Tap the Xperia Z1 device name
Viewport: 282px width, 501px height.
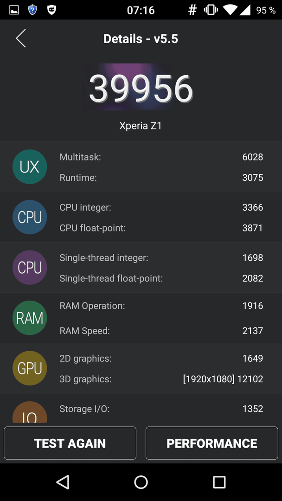pyautogui.click(x=141, y=126)
